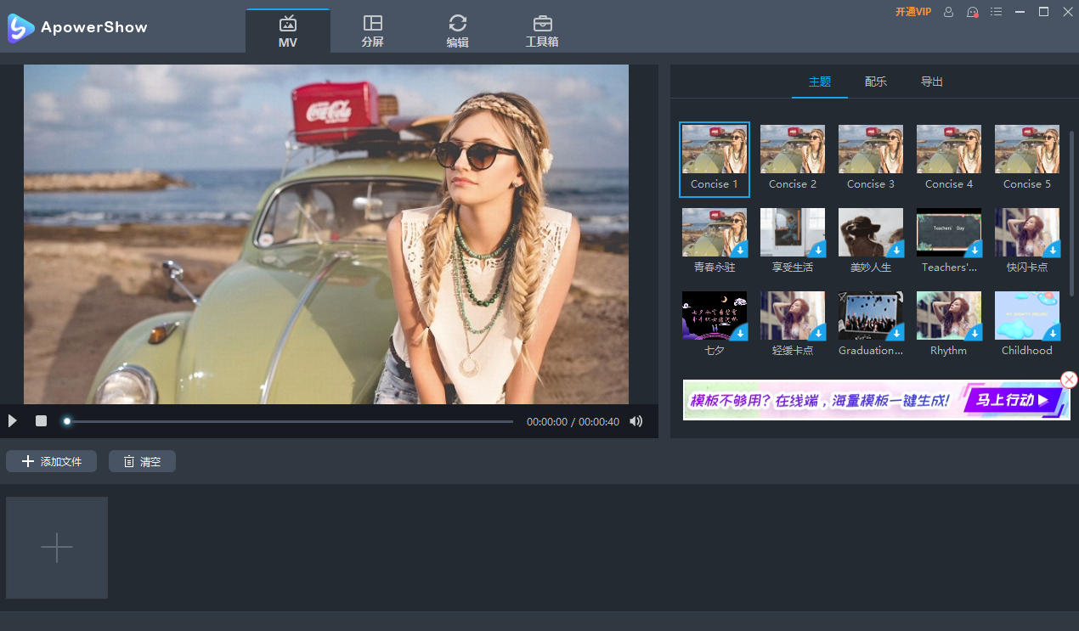The image size is (1079, 631).
Task: Open the 编辑 edit tab
Action: point(457,31)
